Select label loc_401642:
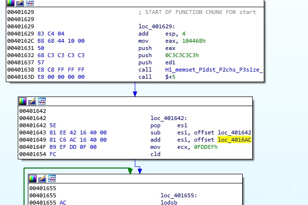 (169, 118)
